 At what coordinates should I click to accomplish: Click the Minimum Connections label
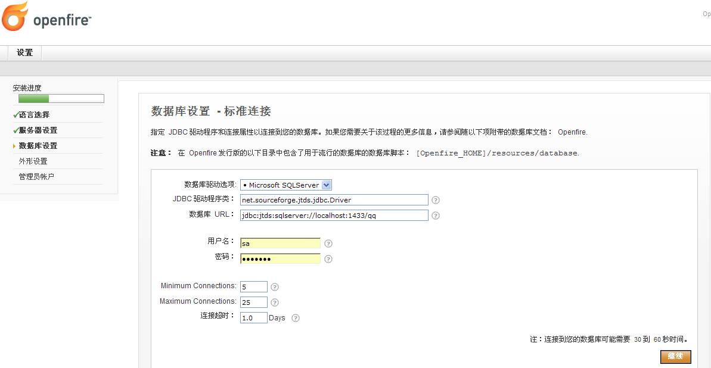(x=198, y=286)
